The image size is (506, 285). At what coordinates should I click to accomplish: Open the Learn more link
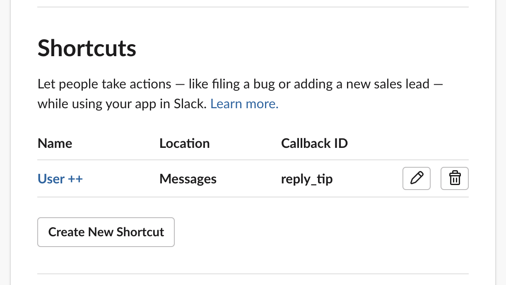(244, 104)
